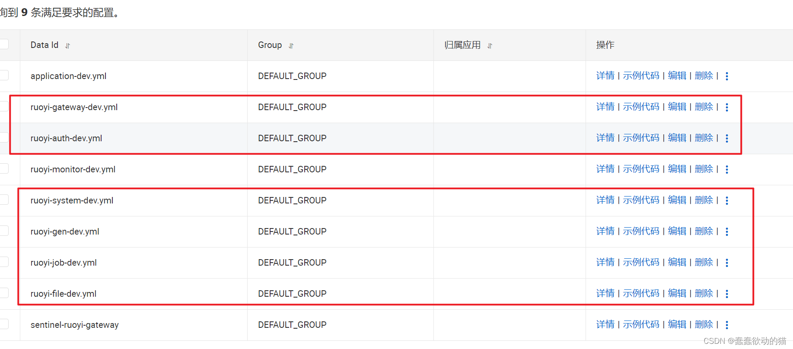The image size is (793, 349).
Task: Click 删除 for sentinel-ruoyi-gateway
Action: click(x=704, y=324)
